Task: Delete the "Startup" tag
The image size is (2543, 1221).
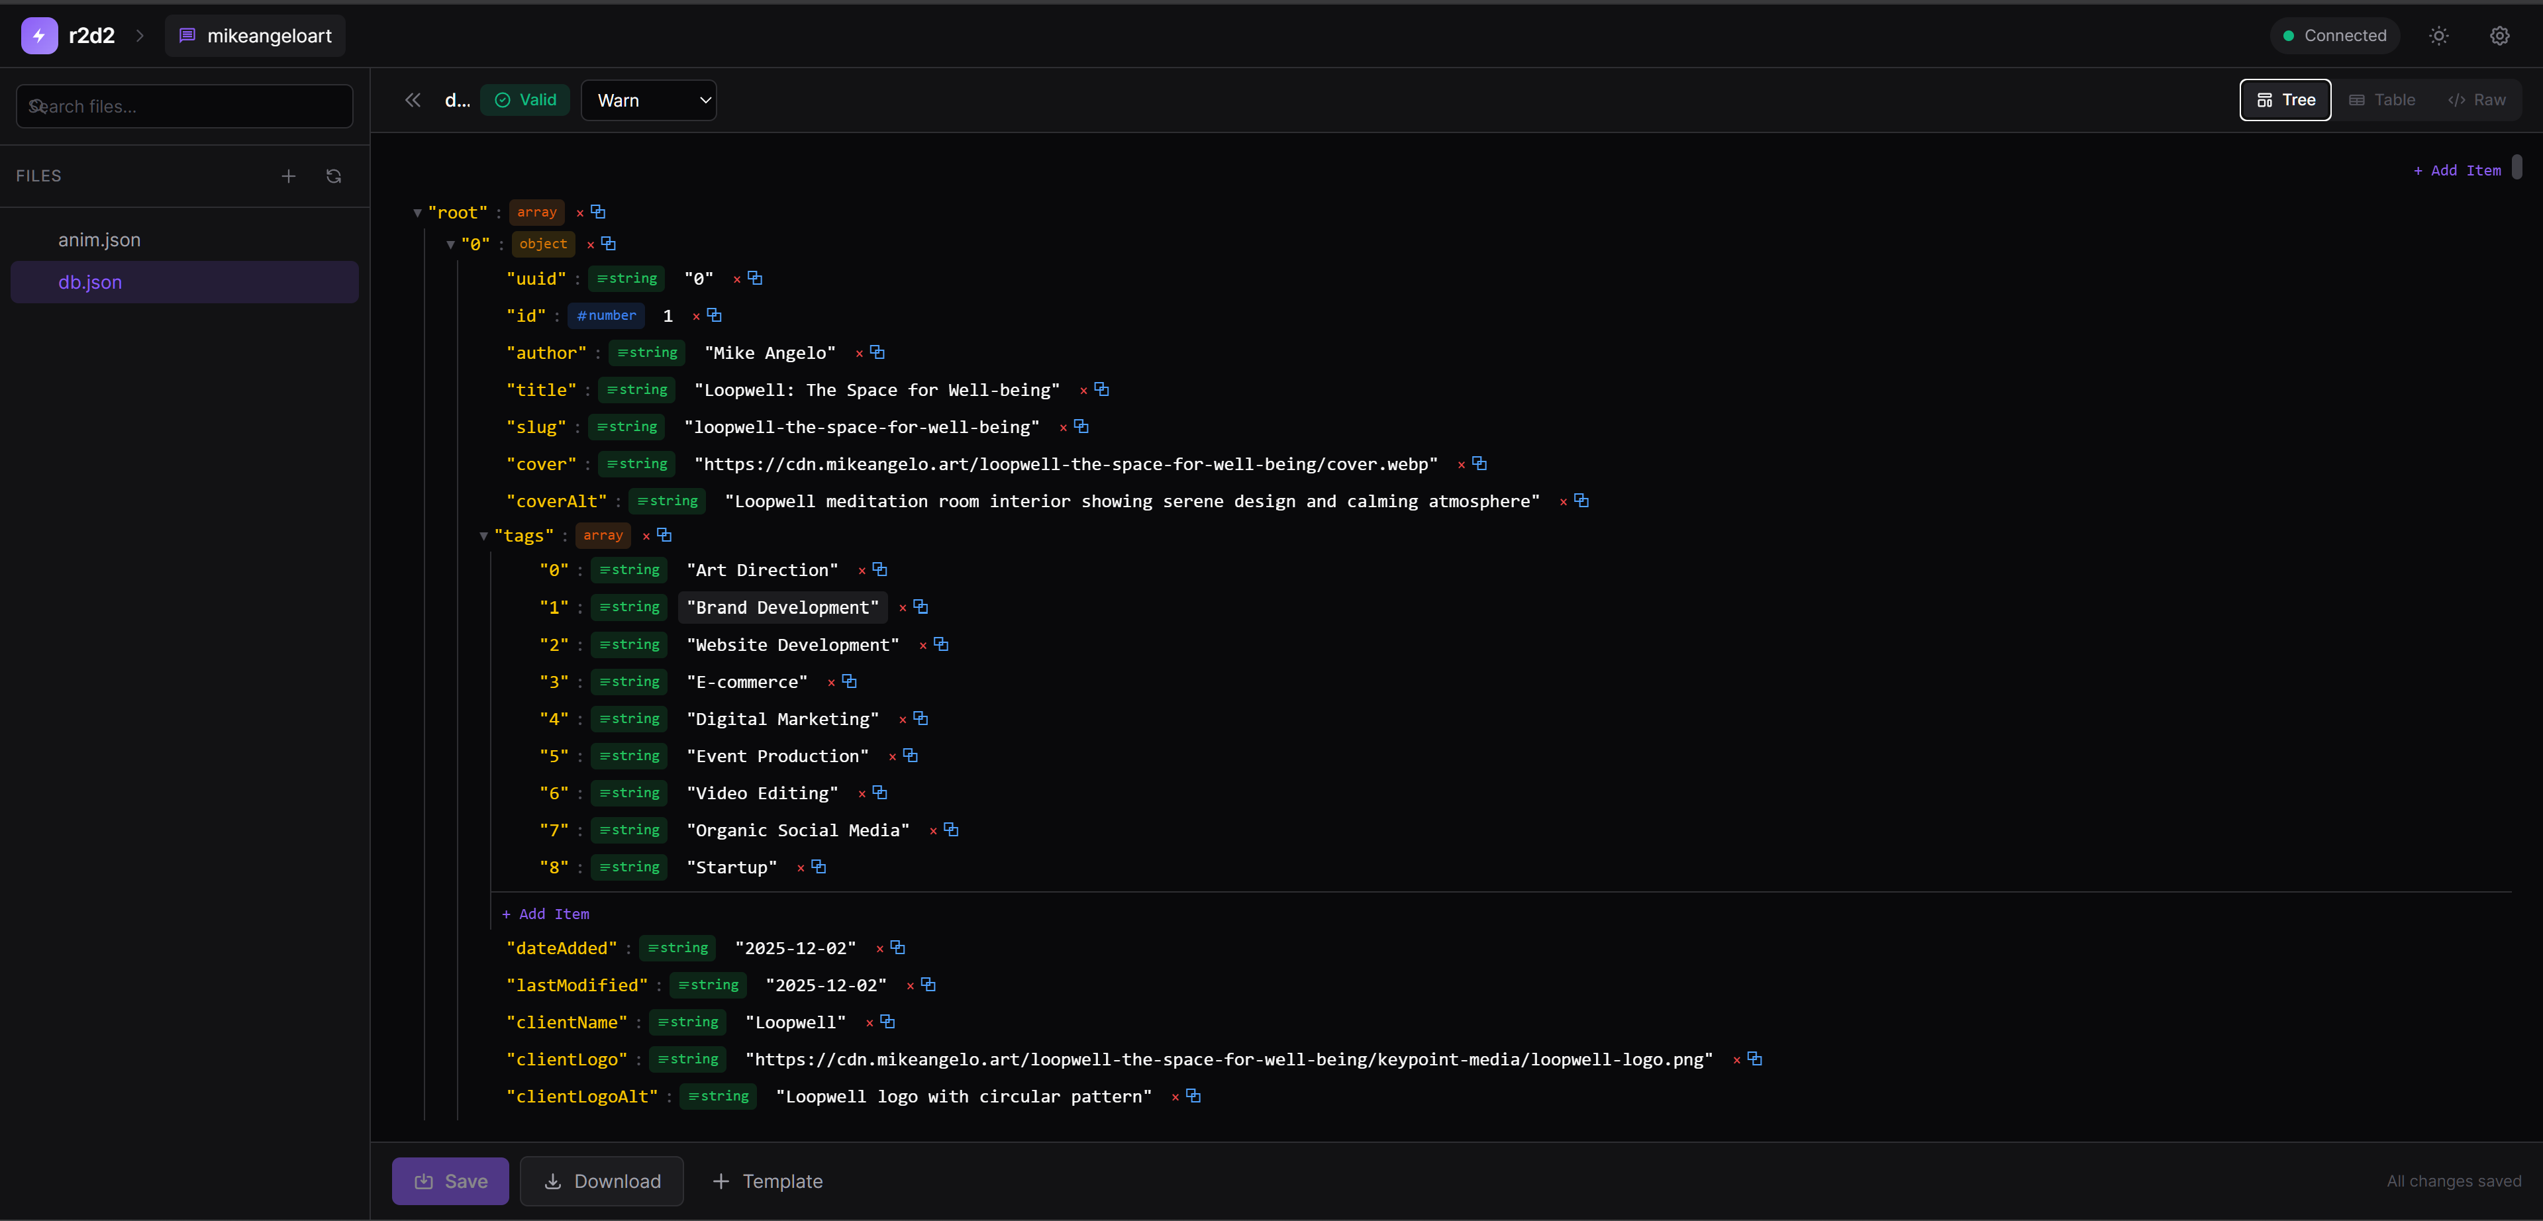Action: pos(801,869)
